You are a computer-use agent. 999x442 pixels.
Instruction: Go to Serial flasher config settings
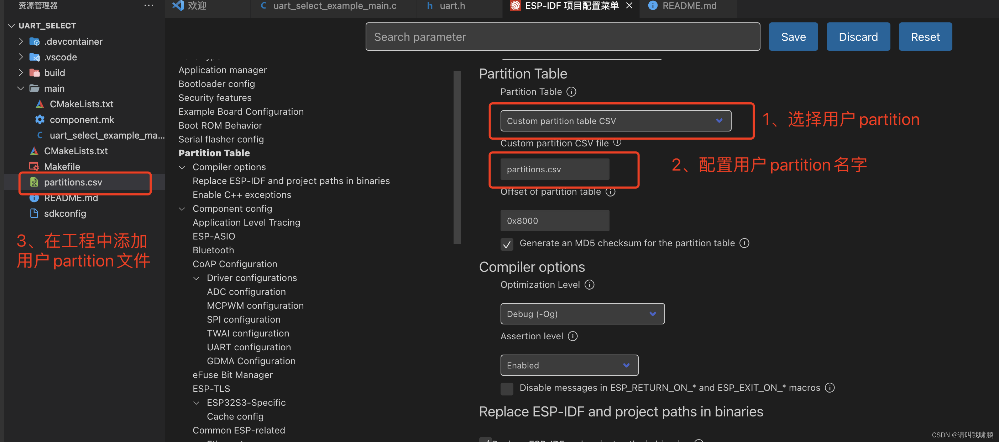click(x=221, y=139)
